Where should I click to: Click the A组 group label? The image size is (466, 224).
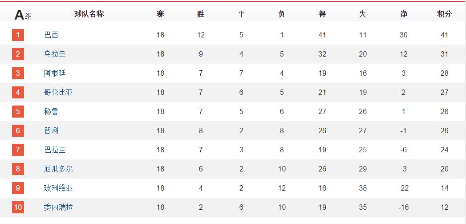point(23,15)
